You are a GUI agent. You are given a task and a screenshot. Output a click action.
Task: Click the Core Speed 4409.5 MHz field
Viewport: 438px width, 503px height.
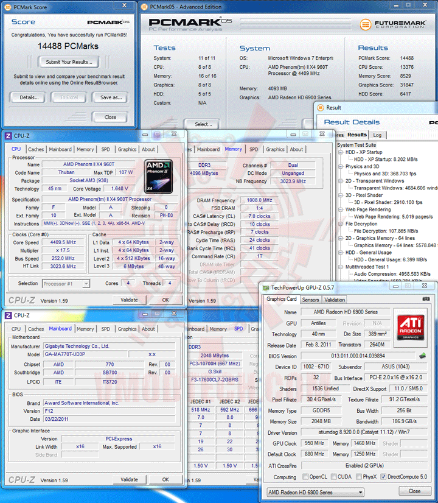63,242
